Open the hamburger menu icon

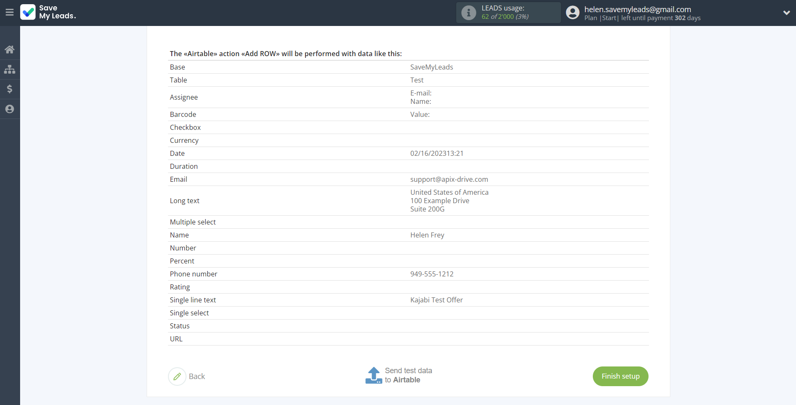point(10,13)
